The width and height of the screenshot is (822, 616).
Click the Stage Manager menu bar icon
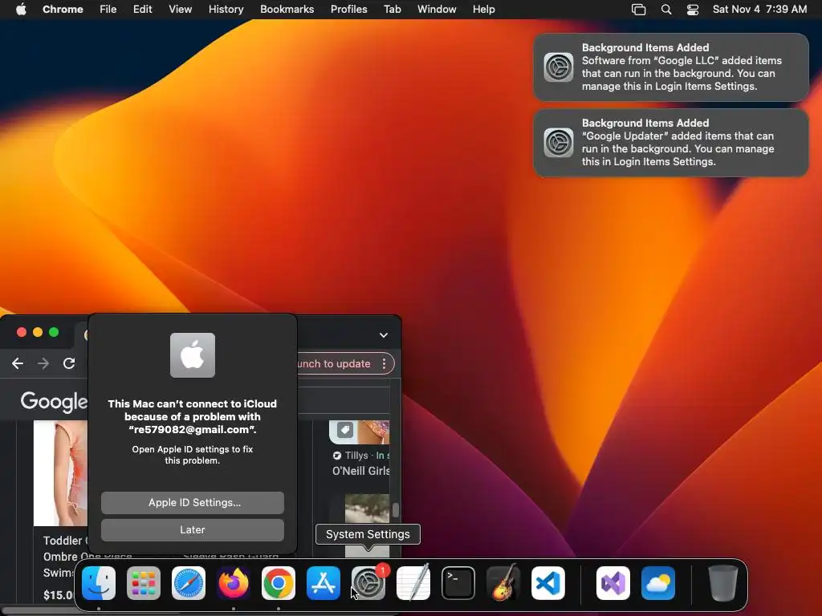click(x=638, y=10)
